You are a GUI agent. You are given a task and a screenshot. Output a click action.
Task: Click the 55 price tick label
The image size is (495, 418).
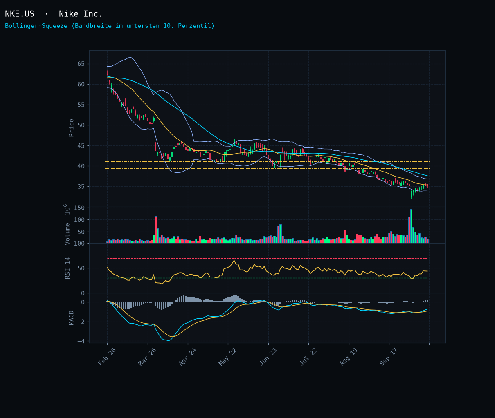click(81, 105)
